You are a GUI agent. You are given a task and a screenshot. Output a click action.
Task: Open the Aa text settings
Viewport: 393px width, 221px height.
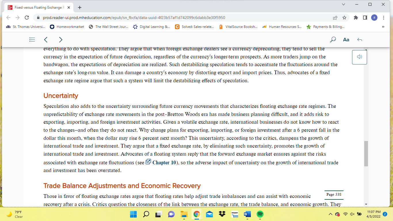coord(346,40)
